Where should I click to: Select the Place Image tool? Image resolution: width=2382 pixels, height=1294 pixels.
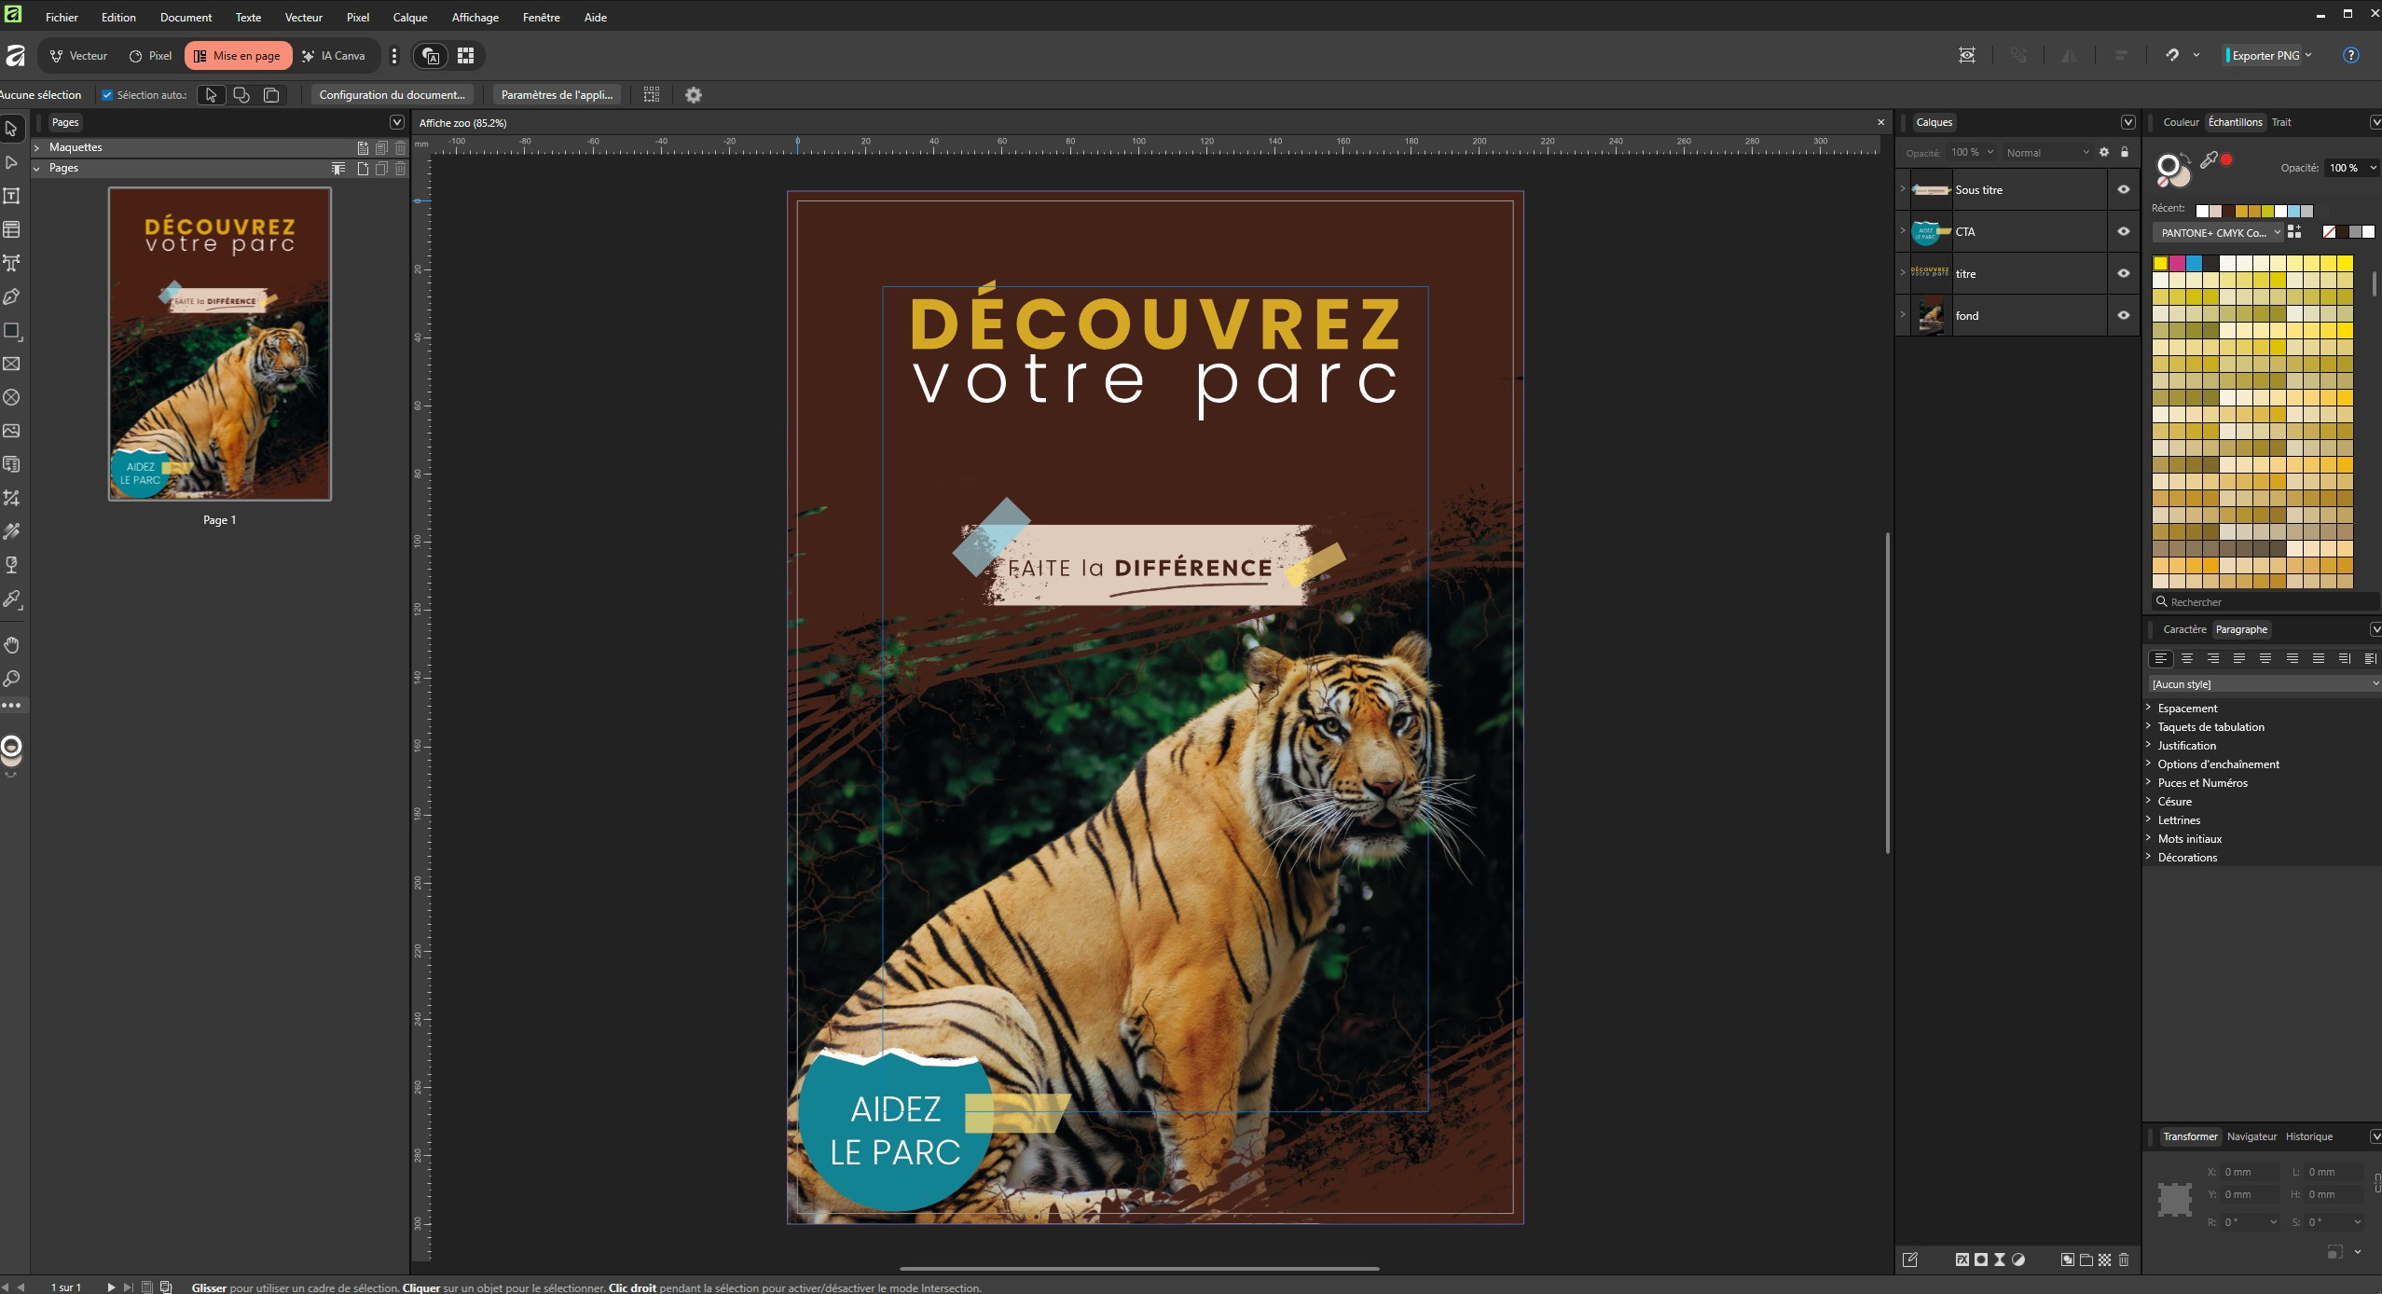(12, 431)
